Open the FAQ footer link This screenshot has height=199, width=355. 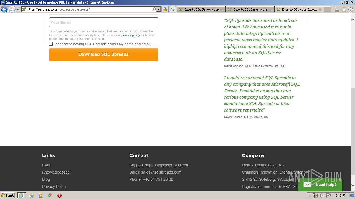(x=46, y=165)
